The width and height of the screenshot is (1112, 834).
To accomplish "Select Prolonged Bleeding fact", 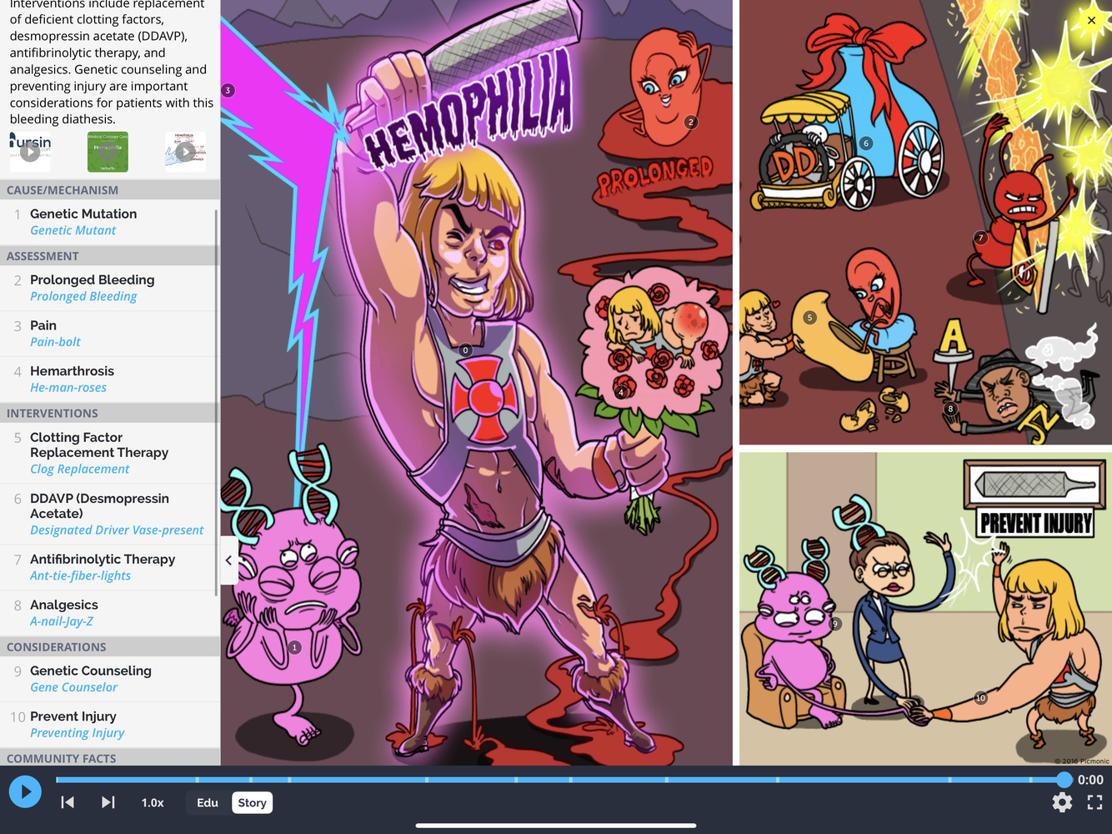I will (110, 288).
